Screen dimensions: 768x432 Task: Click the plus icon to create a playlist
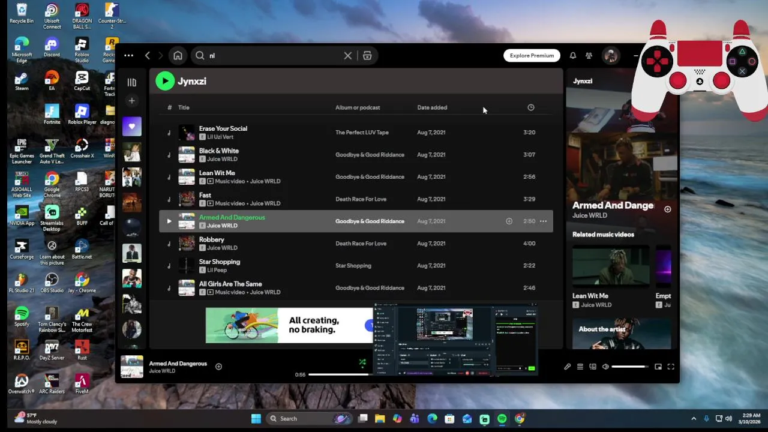132,100
